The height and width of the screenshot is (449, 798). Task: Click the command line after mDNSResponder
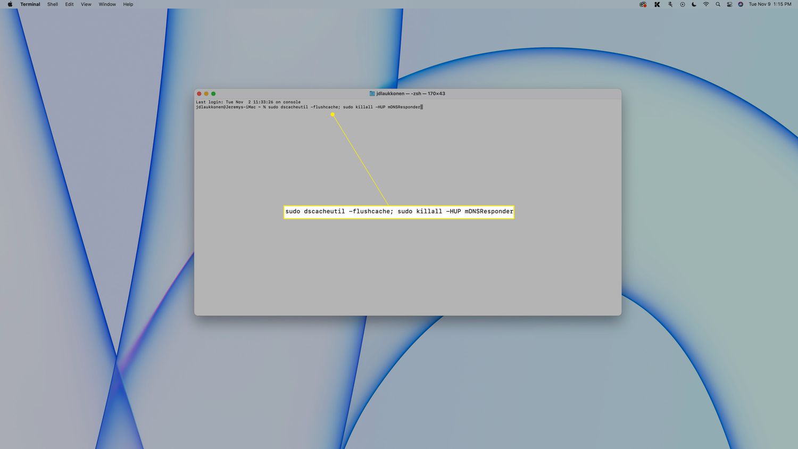point(422,107)
